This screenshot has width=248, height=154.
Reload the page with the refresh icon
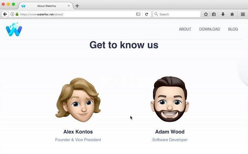click(146, 14)
